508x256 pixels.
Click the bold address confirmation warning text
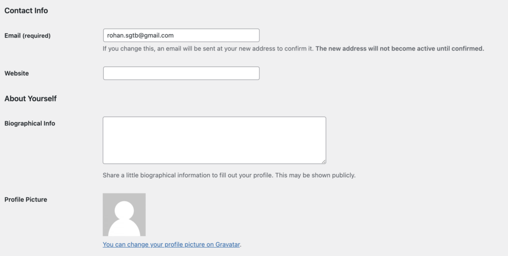point(399,49)
